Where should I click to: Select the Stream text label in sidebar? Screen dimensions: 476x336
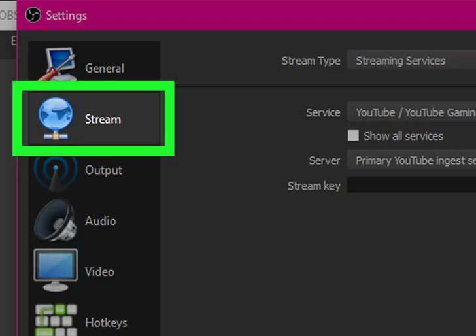103,119
